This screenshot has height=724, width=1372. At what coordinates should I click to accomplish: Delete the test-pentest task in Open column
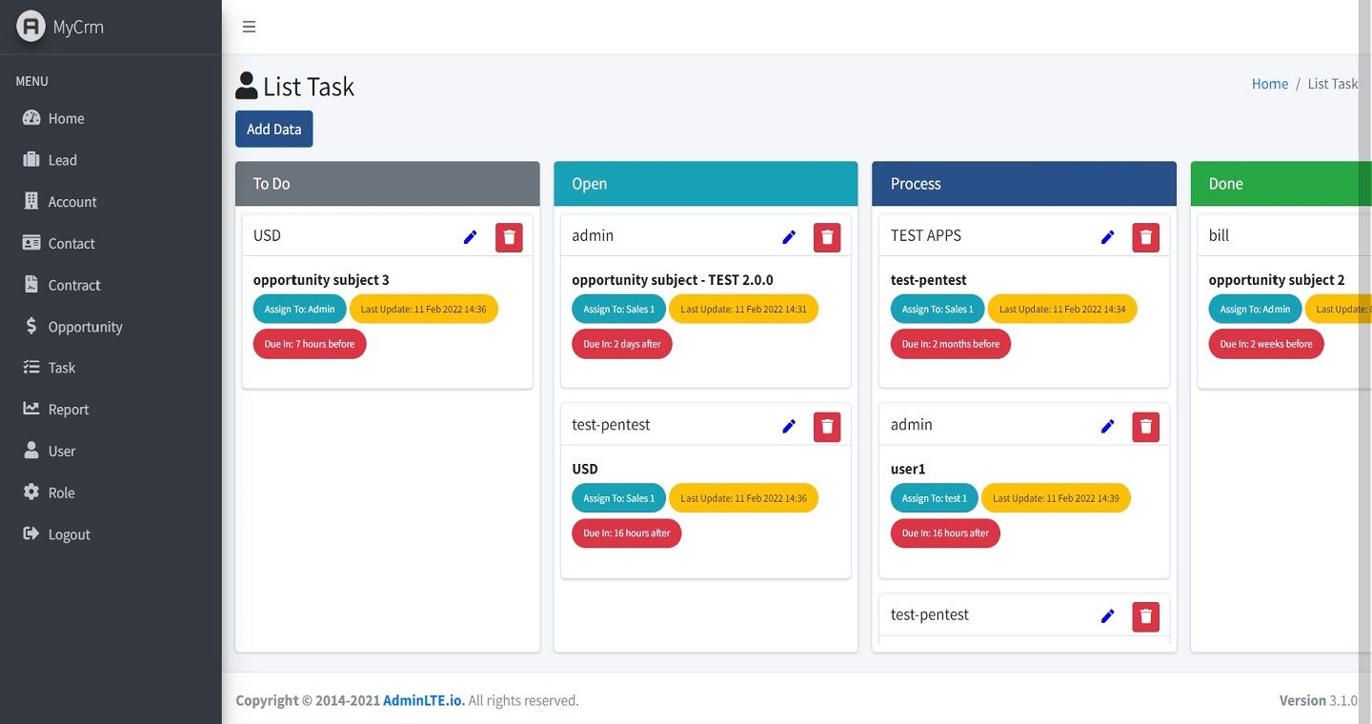pos(827,426)
